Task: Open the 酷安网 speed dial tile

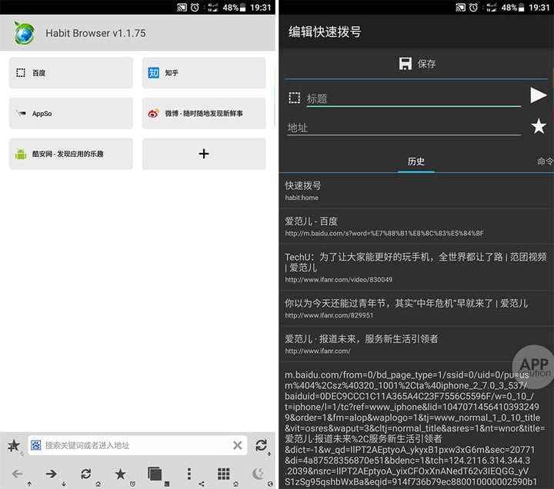Action: [71, 154]
